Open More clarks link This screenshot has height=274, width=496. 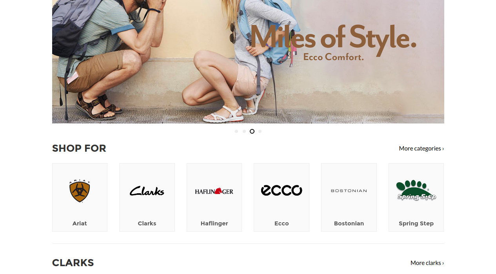(427, 263)
